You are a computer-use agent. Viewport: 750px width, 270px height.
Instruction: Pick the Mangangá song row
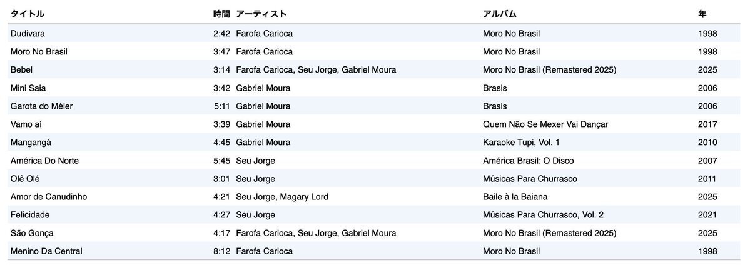pos(374,142)
